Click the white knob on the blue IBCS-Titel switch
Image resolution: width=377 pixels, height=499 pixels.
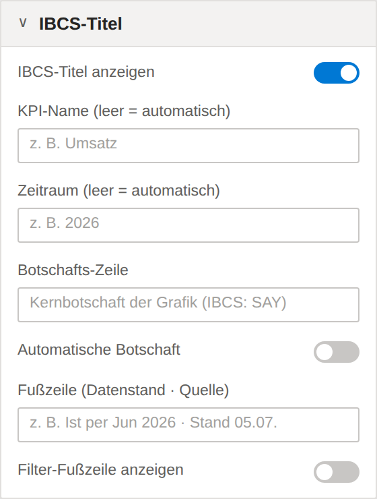[349, 73]
